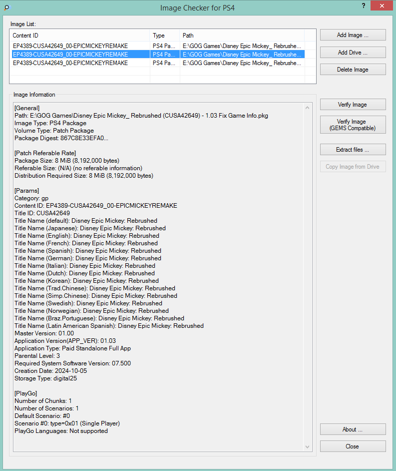
Task: Run Verify Image (GEMS Compatible)
Action: pos(353,125)
